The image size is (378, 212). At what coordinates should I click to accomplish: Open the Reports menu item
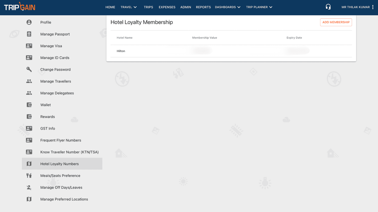click(x=203, y=7)
